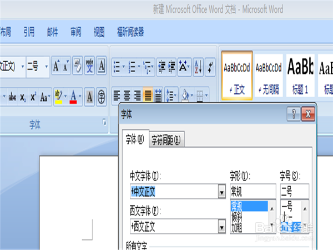Select 倾斜 in the 字形 list
The image size is (333, 250).
pos(249,217)
